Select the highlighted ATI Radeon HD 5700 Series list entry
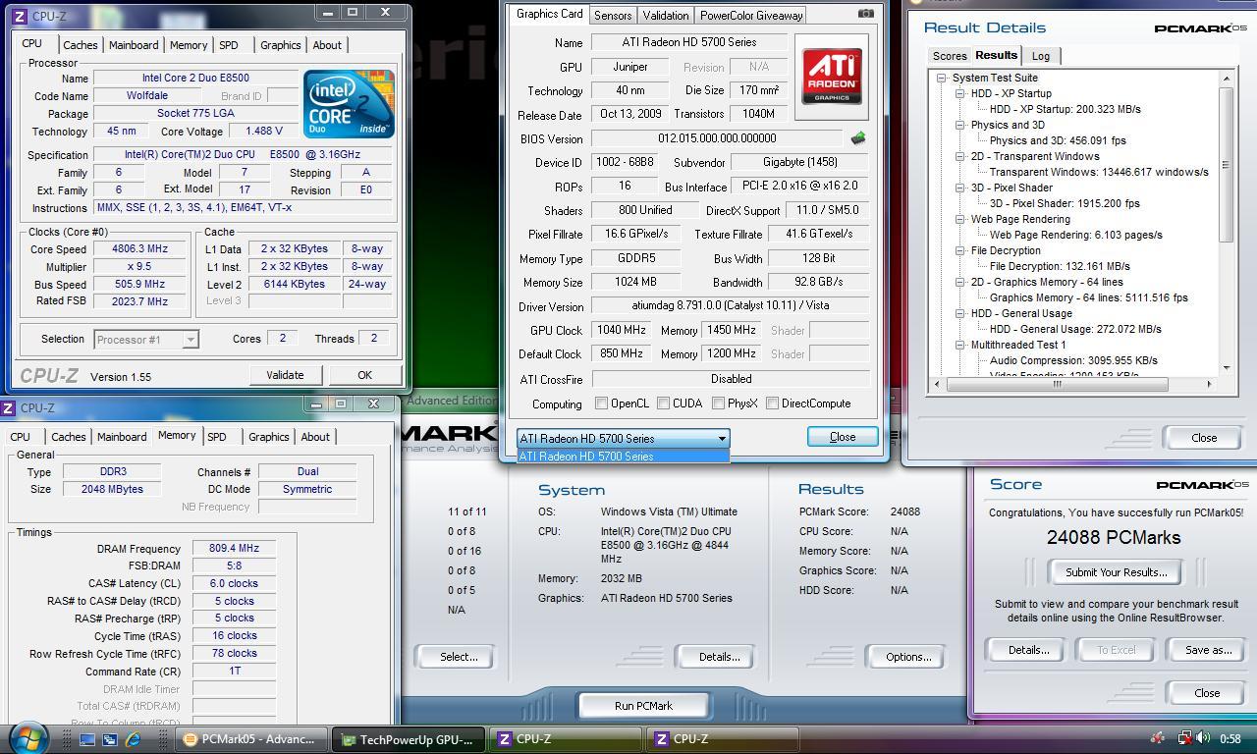 tap(624, 457)
